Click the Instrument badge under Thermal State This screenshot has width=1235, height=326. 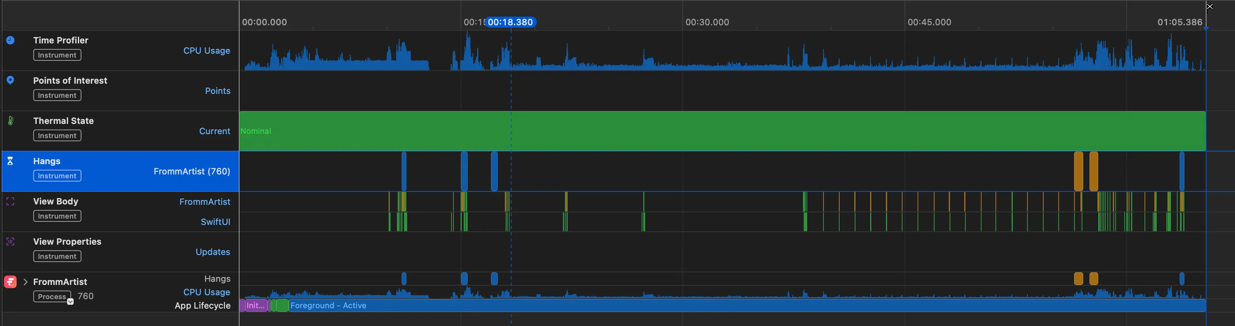point(57,135)
